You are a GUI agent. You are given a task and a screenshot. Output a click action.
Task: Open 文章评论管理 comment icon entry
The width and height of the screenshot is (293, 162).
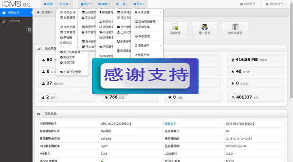pyautogui.click(x=61, y=72)
